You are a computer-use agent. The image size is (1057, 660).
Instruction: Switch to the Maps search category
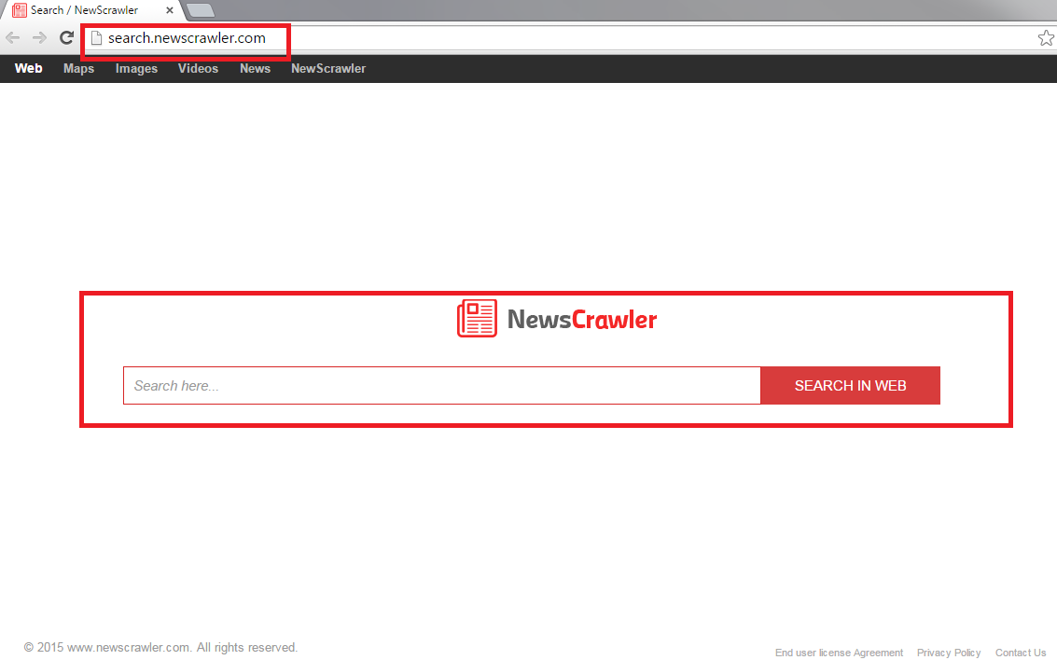pos(79,69)
